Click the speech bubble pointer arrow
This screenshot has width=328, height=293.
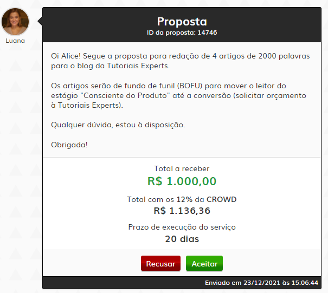point(39,21)
